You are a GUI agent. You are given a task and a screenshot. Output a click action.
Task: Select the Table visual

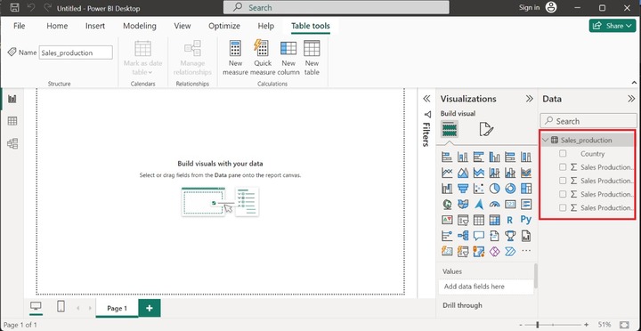click(x=479, y=221)
